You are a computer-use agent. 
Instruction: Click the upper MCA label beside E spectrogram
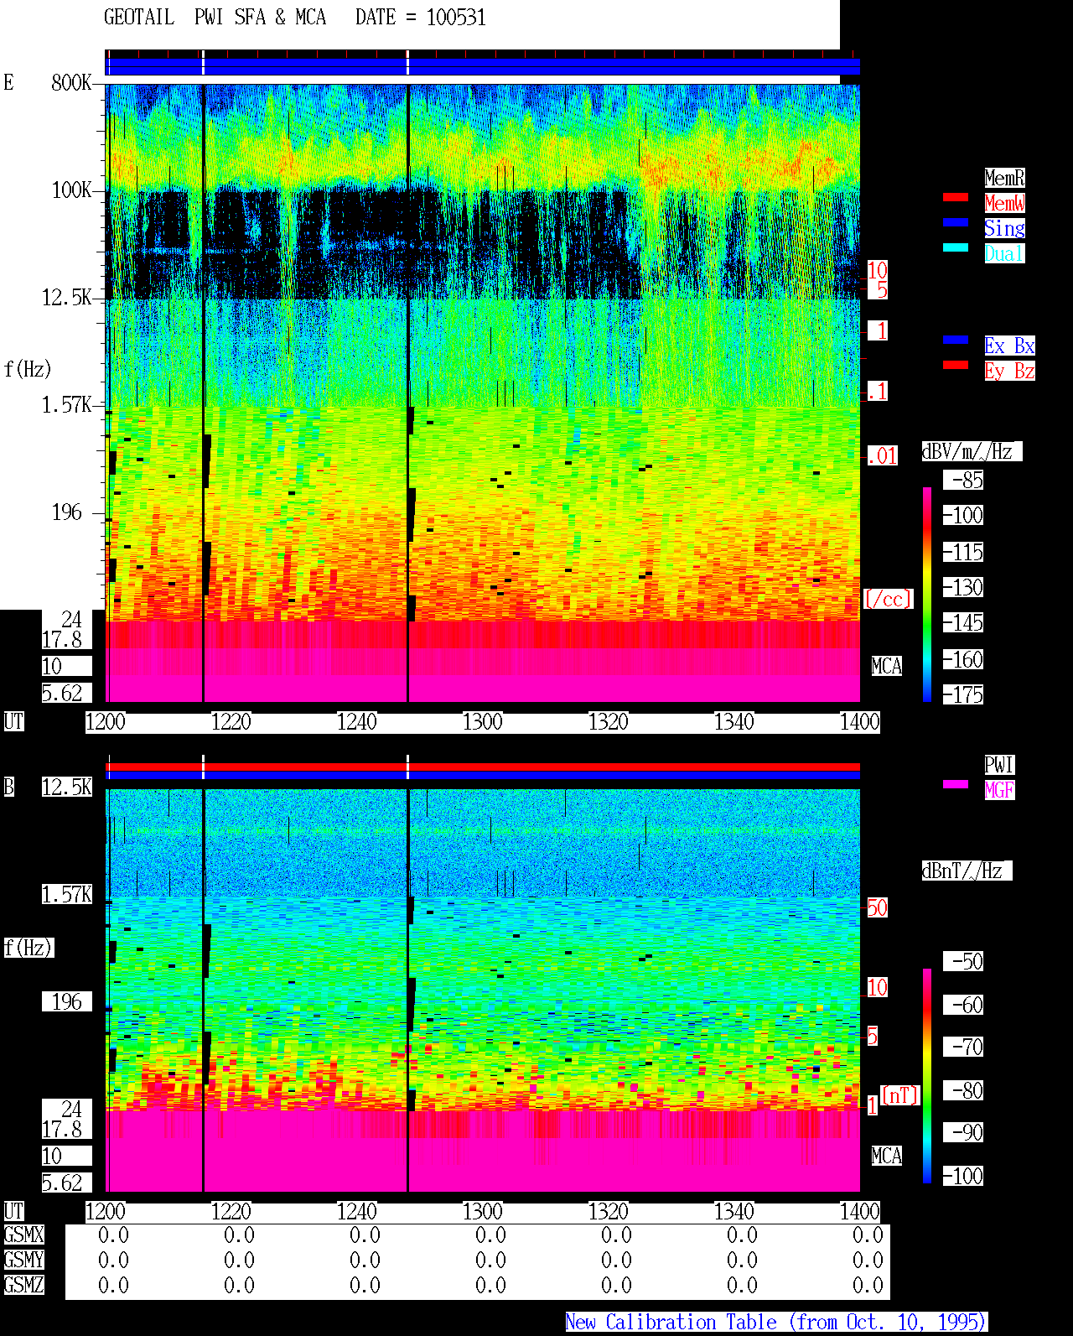pyautogui.click(x=887, y=667)
